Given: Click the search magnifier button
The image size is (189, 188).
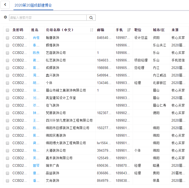Looking at the screenshot, I should click(91, 18).
